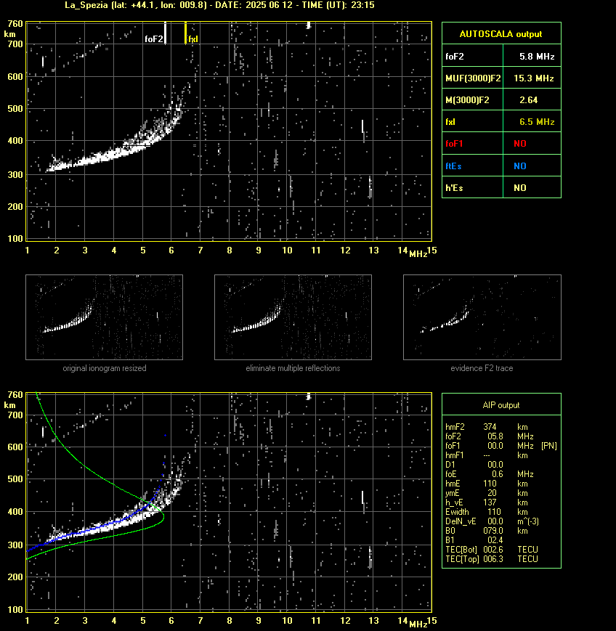
Task: Select the M(3000)F2 value 2.64
Action: (528, 99)
